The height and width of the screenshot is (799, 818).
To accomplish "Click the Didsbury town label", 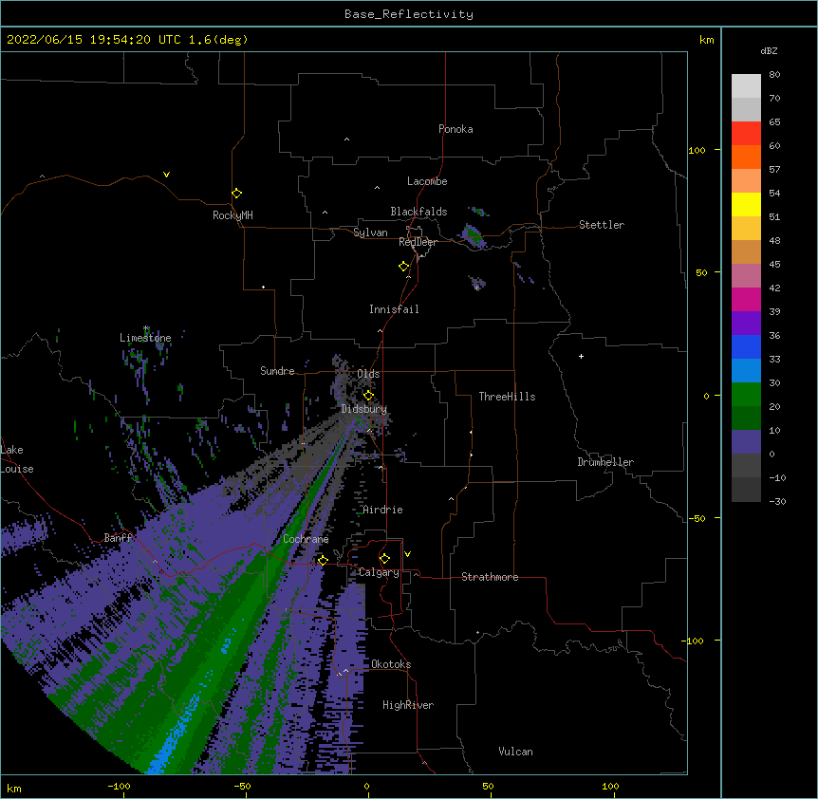I will tap(364, 409).
